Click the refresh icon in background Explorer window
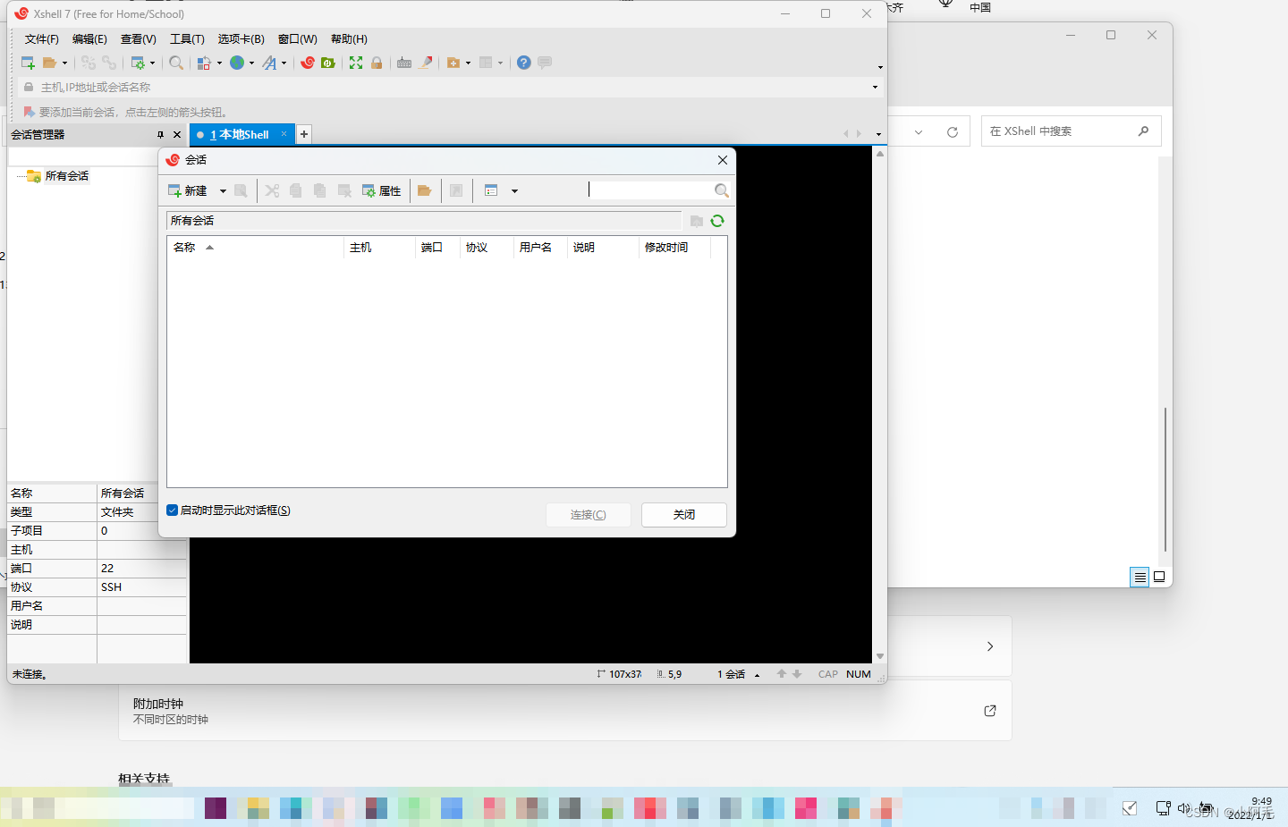 click(953, 131)
